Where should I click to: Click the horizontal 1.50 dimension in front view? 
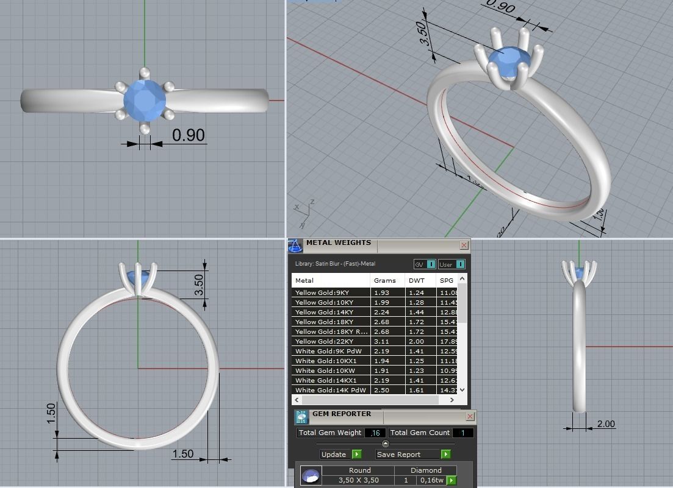coord(183,454)
